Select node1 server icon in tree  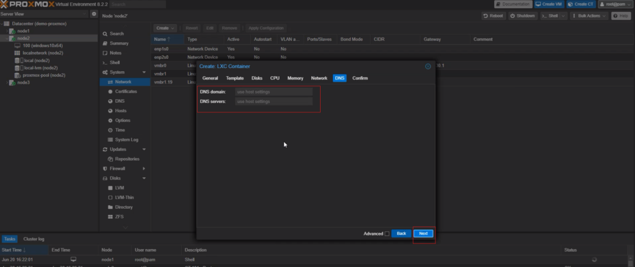tap(12, 31)
